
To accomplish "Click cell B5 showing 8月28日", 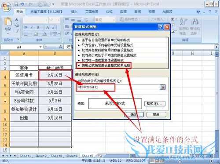I will [x=55, y=84].
